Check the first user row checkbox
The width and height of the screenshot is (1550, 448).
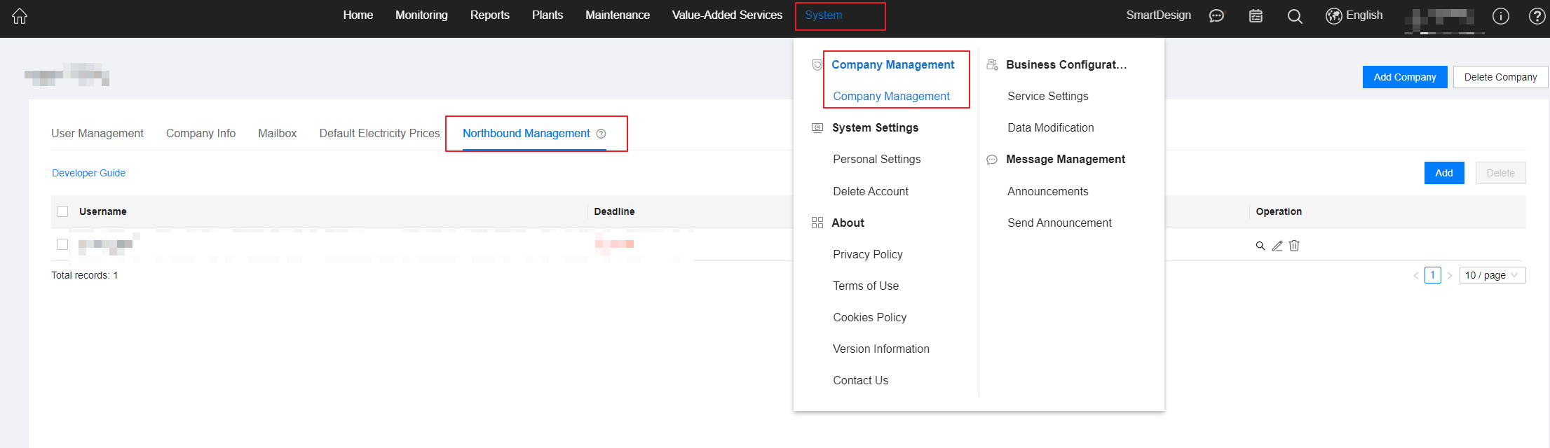click(62, 244)
